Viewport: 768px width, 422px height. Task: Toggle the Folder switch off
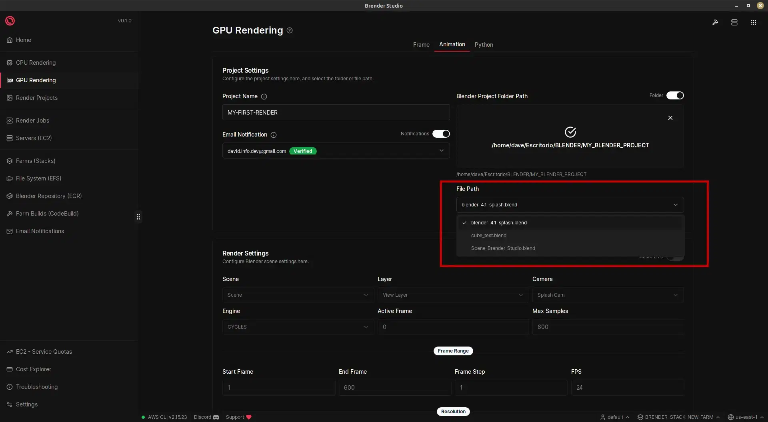675,95
